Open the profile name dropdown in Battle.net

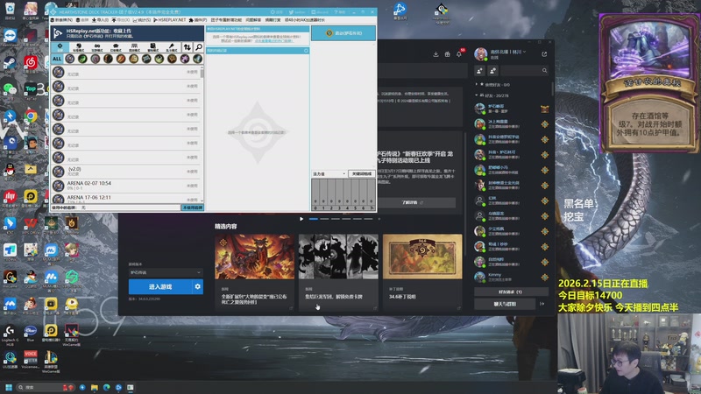(x=508, y=52)
